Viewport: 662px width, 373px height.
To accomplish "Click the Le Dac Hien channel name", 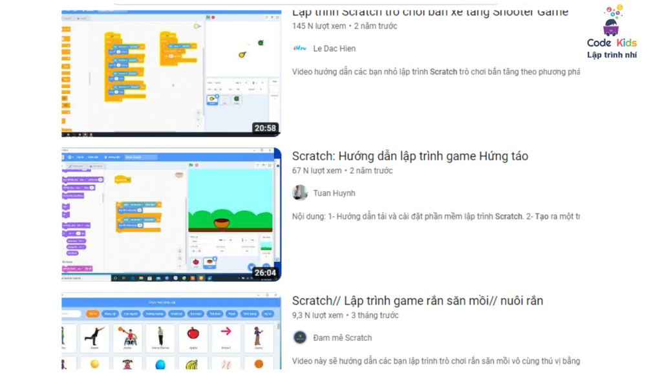I will [334, 48].
